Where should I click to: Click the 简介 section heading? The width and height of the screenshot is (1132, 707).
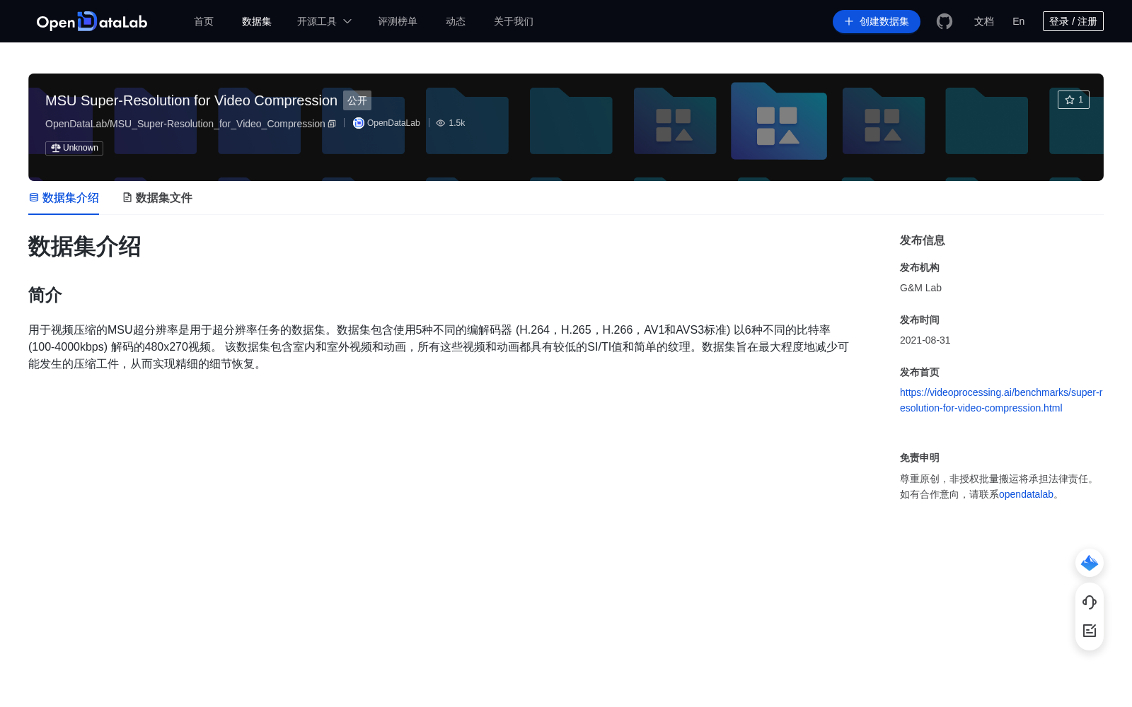pos(45,295)
